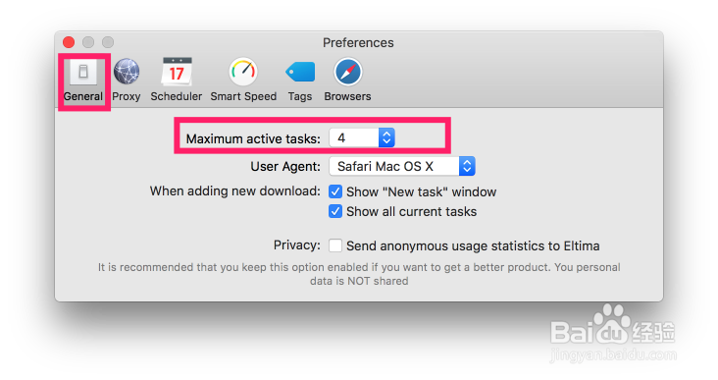Toggle Show "New task" window checkbox
718x380 pixels.
coord(335,191)
